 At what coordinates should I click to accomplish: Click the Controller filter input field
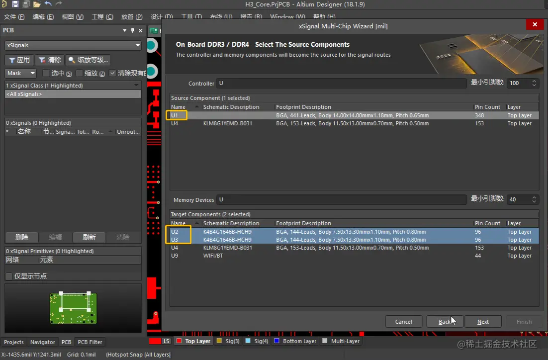[x=342, y=83]
